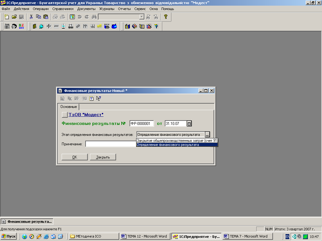322x241 pixels.
Task: Open the Действия menu
Action: coord(21,9)
